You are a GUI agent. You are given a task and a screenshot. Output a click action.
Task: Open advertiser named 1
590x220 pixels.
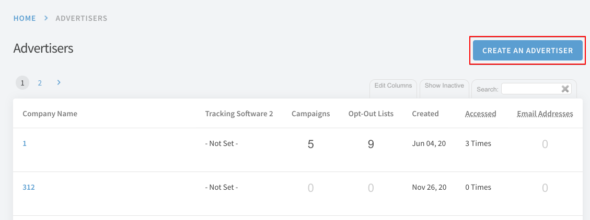(x=25, y=143)
